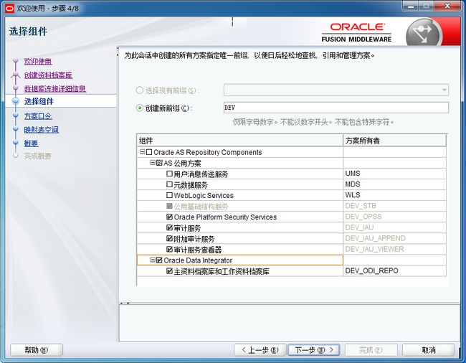
Task: Click the message pane collapse arrows
Action: (x=125, y=303)
